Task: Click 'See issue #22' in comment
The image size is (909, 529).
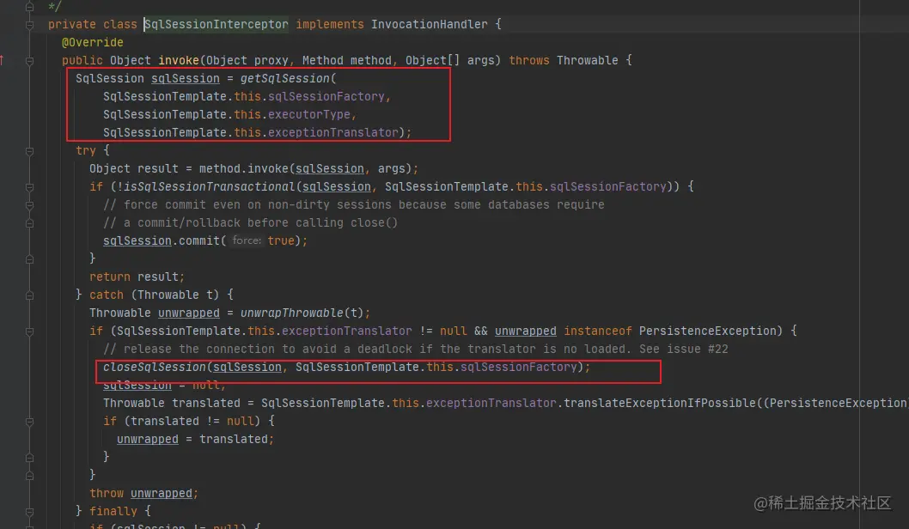Action: (x=684, y=349)
